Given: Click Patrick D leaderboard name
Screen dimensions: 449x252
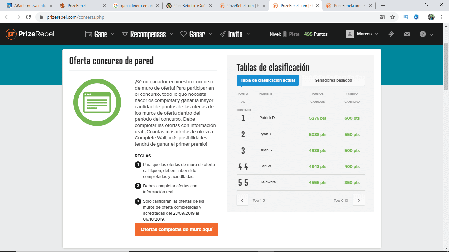Looking at the screenshot, I should (267, 118).
